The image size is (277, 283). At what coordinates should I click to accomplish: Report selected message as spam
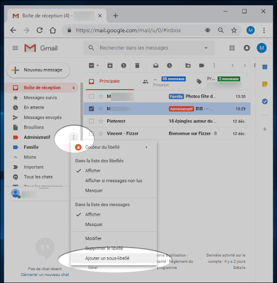click(124, 65)
